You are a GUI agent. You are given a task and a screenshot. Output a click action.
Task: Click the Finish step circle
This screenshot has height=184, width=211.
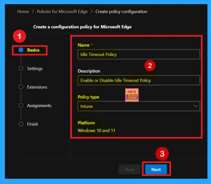pos(21,124)
